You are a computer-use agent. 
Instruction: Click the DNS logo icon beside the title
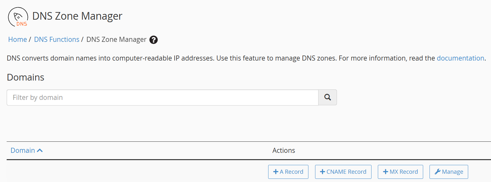[x=18, y=17]
